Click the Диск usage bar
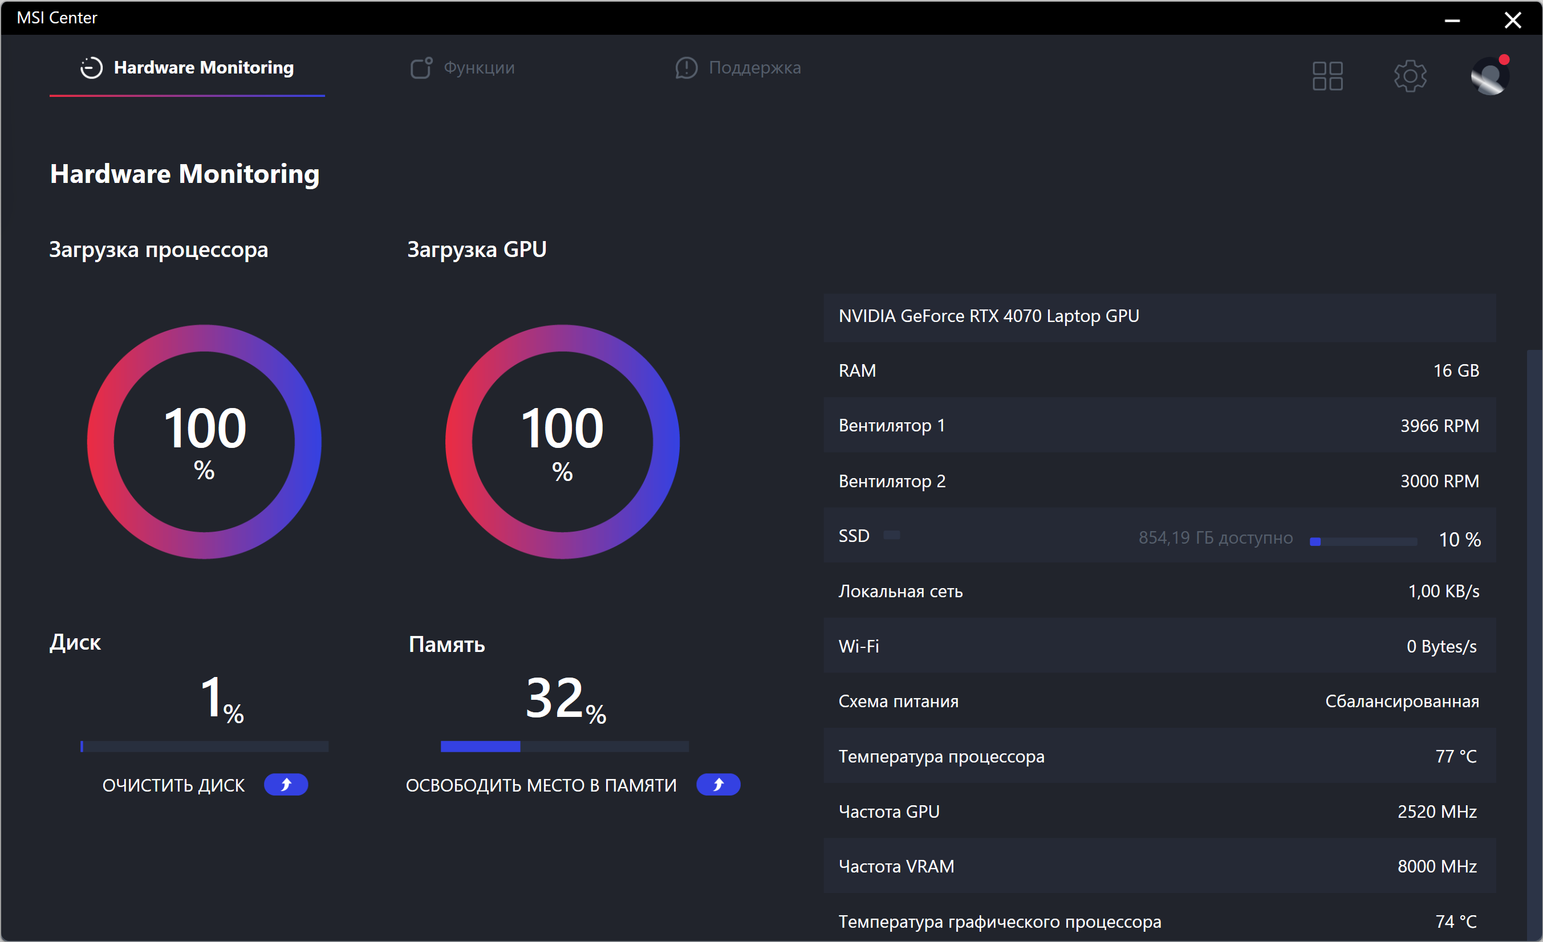Viewport: 1543px width, 942px height. tap(204, 746)
